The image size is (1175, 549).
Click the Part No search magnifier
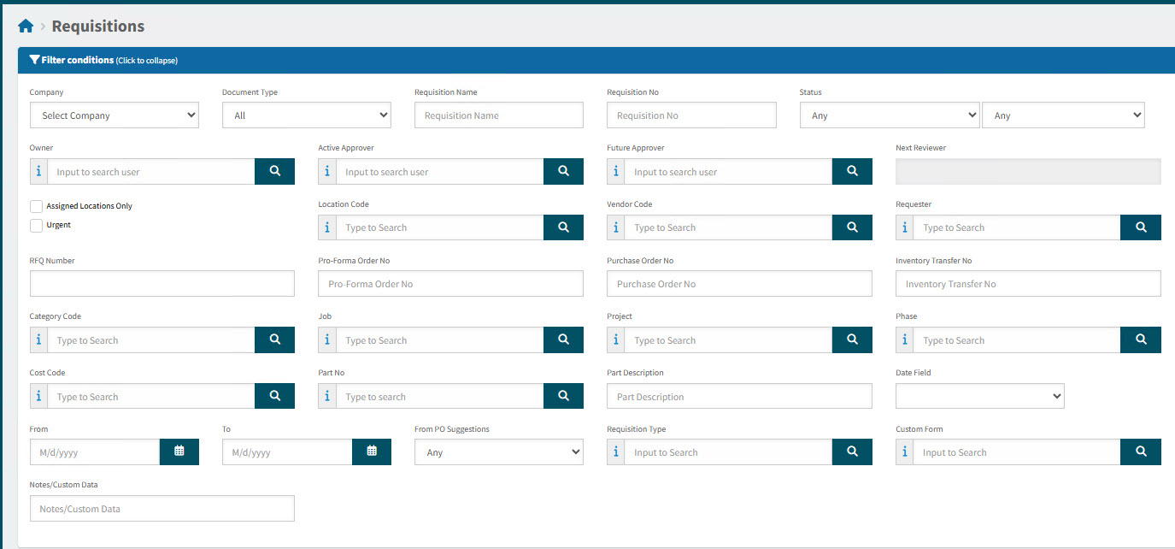[563, 396]
